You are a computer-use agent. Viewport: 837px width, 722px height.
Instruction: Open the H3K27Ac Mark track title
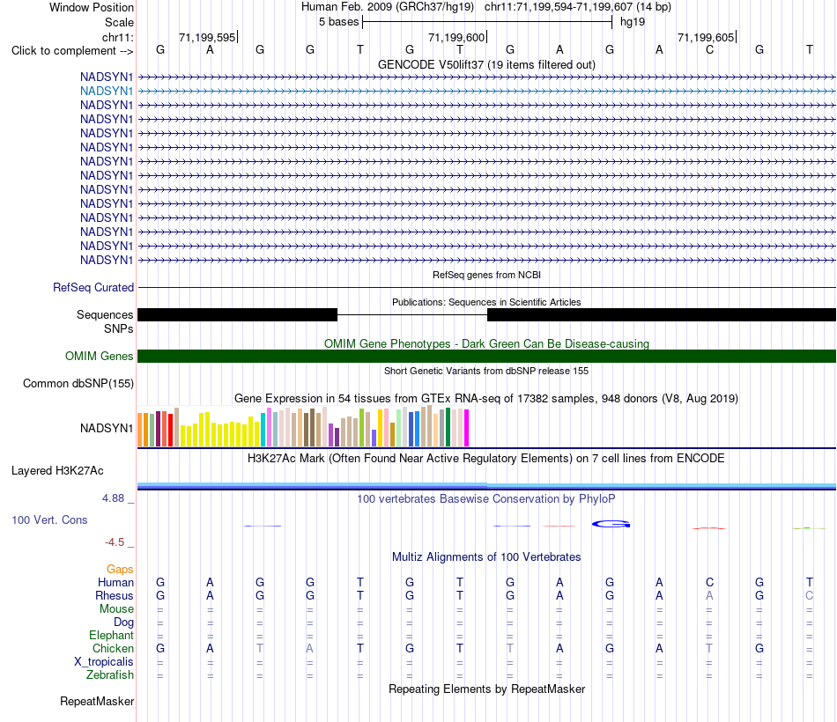486,459
